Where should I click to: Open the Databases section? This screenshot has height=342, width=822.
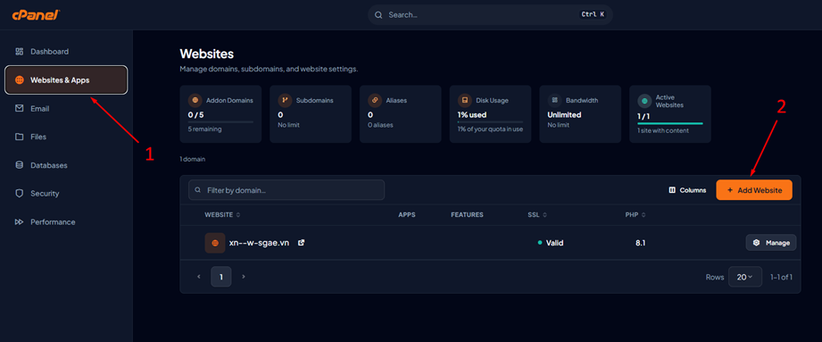click(x=66, y=165)
